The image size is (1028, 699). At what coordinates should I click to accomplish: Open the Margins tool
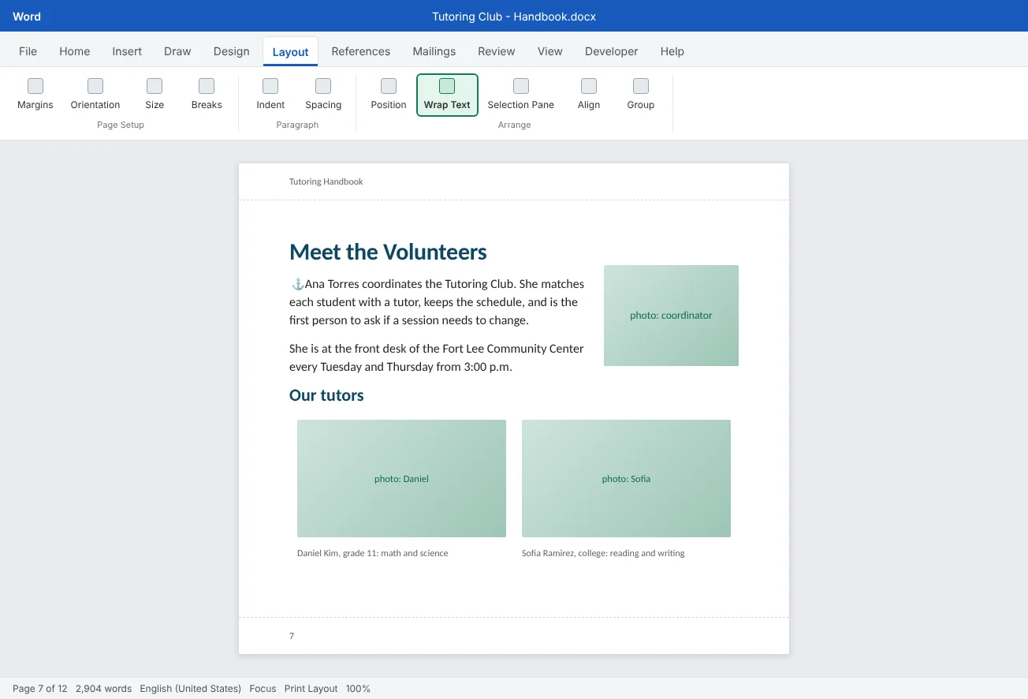(x=35, y=95)
